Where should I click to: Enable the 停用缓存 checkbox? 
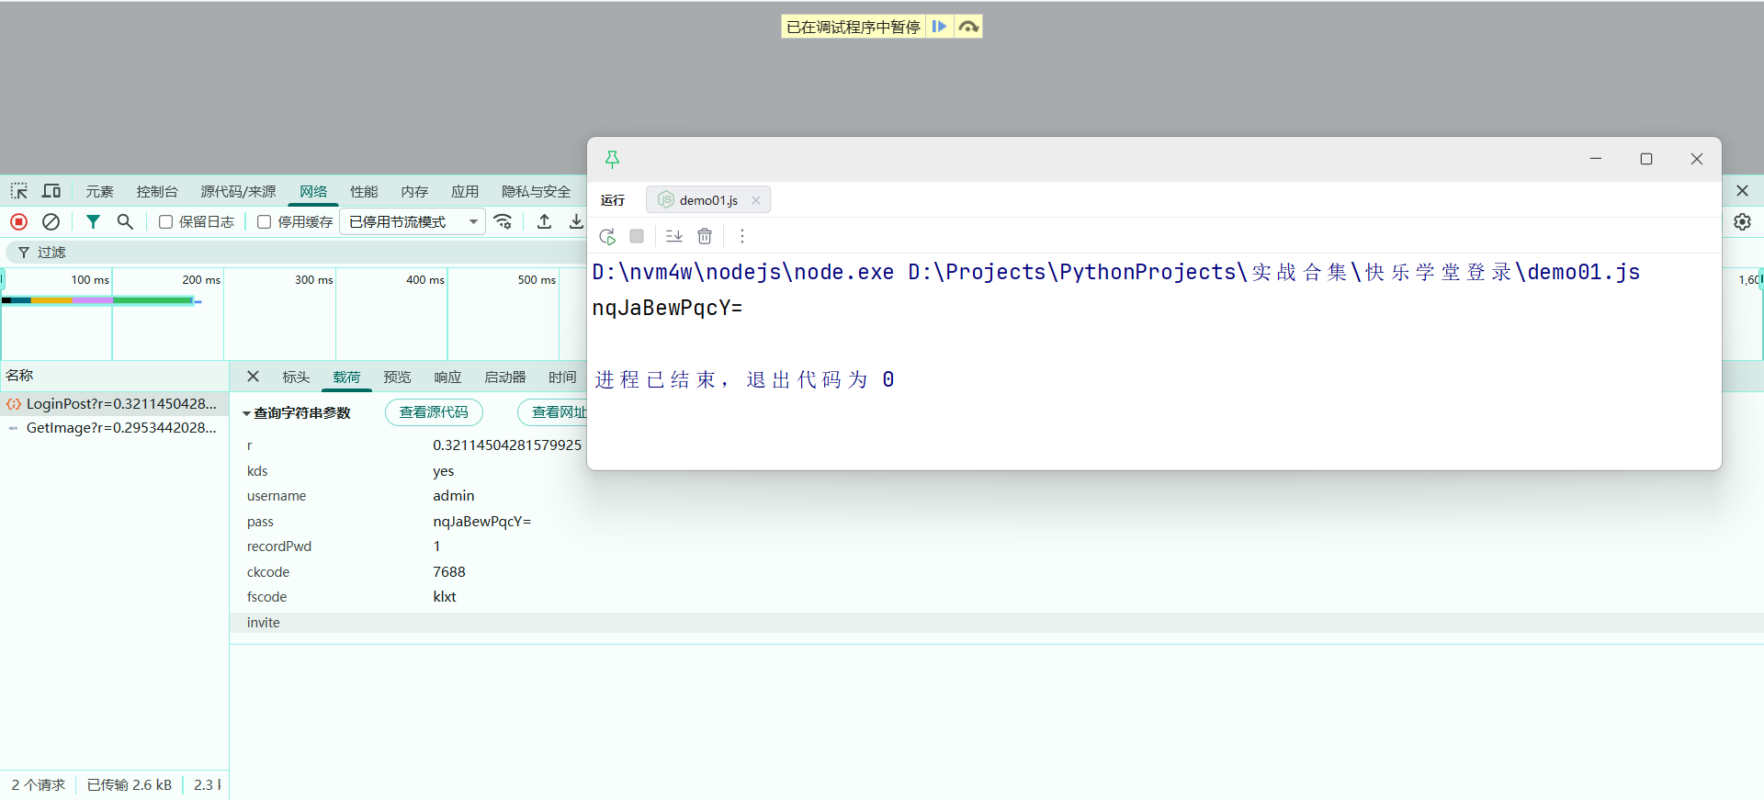coord(265,222)
